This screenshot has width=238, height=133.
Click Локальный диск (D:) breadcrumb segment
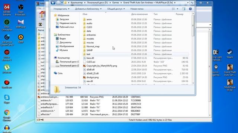click(97, 3)
